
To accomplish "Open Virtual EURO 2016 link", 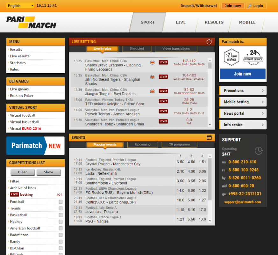I will point(25,128).
